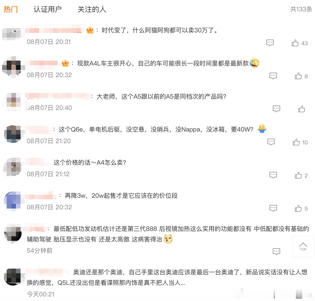Switch to the 认证用户 tab
Image resolution: width=315 pixels, height=301 pixels.
(48, 10)
